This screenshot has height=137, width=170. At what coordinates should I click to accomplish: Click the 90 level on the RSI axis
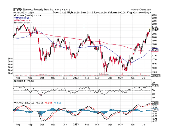click(153, 83)
